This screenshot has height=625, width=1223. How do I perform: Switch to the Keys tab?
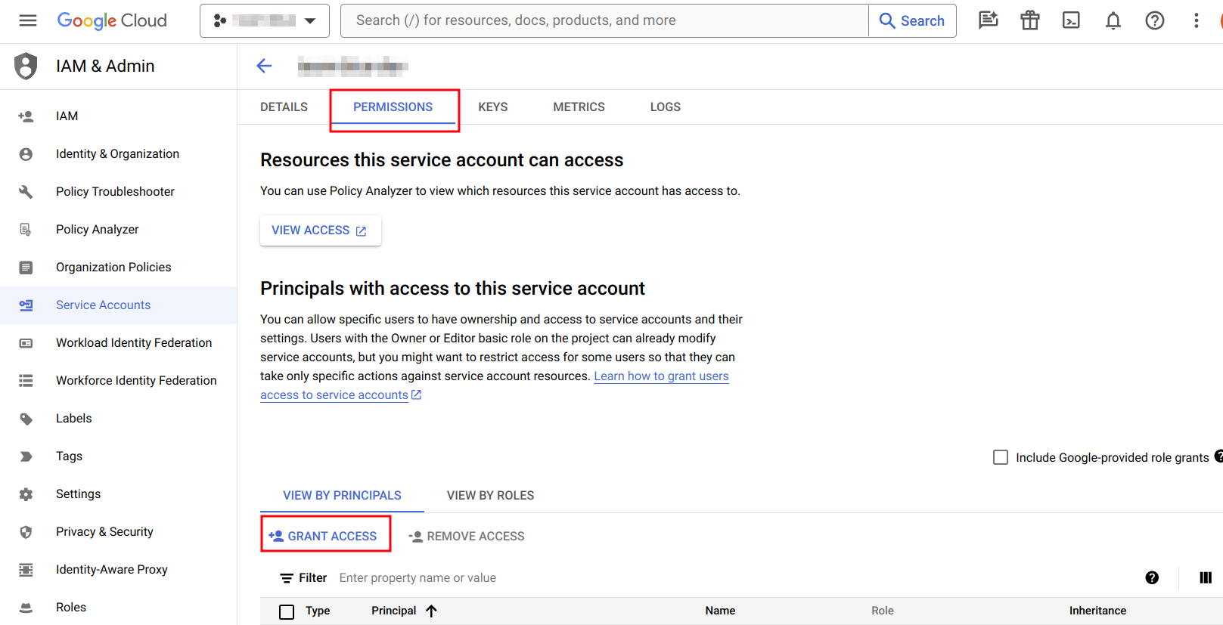492,107
